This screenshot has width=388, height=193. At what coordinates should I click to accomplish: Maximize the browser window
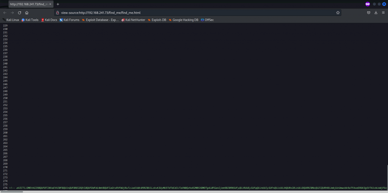[379, 4]
